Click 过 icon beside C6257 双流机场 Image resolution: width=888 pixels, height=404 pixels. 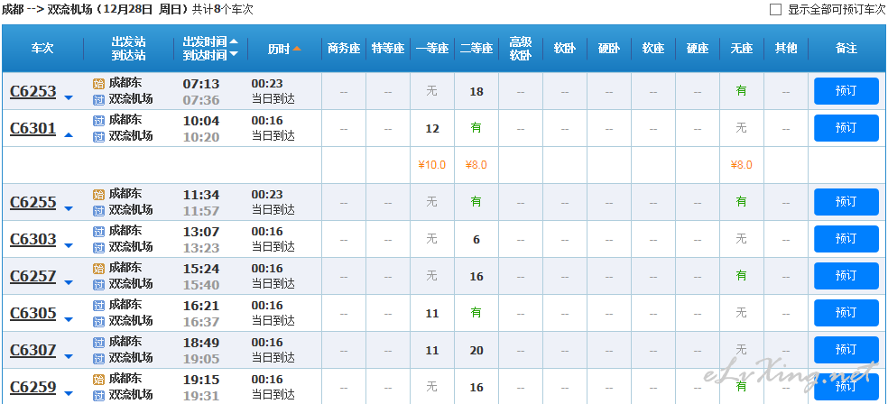point(98,285)
